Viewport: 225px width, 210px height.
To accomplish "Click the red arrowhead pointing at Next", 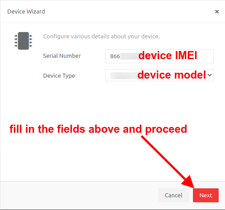I will pyautogui.click(x=189, y=182).
